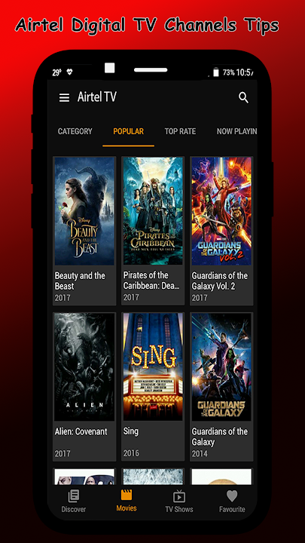This screenshot has width=305, height=543.
Task: Switch to the TOP RATE tab
Action: pos(180,131)
